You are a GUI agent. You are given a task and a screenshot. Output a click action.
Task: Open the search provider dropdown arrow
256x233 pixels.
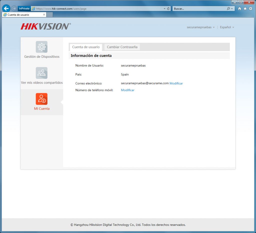tap(232, 9)
